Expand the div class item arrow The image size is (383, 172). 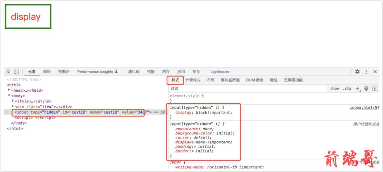click(13, 107)
